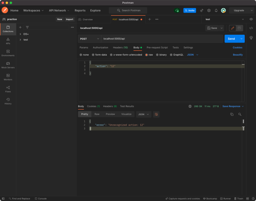Select the binary body type radio
Viewport: 256px width, 201px height.
(157, 55)
